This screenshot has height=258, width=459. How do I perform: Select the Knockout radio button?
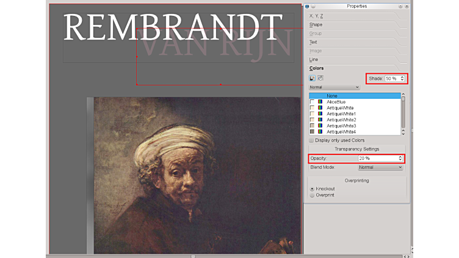click(313, 189)
